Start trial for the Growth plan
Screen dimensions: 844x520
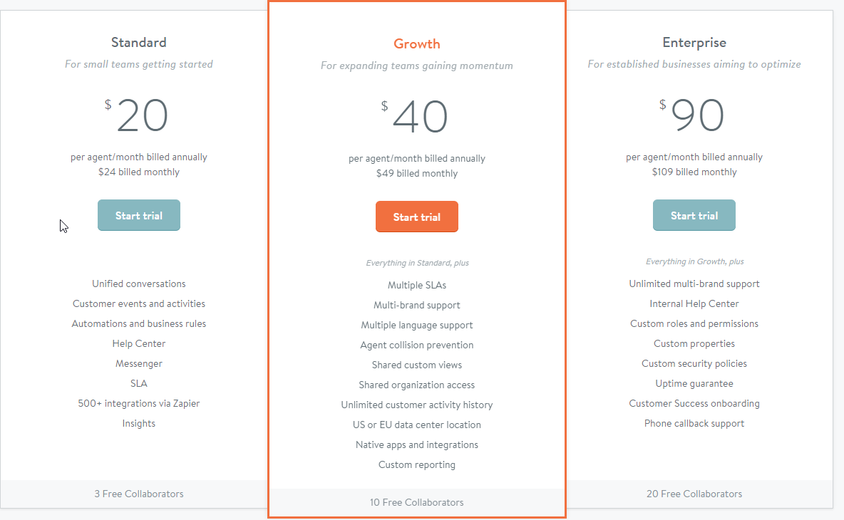tap(416, 217)
